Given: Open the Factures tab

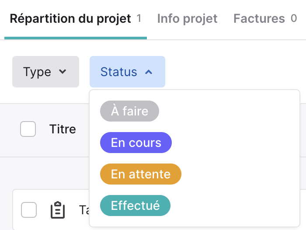Looking at the screenshot, I should pyautogui.click(x=265, y=19).
